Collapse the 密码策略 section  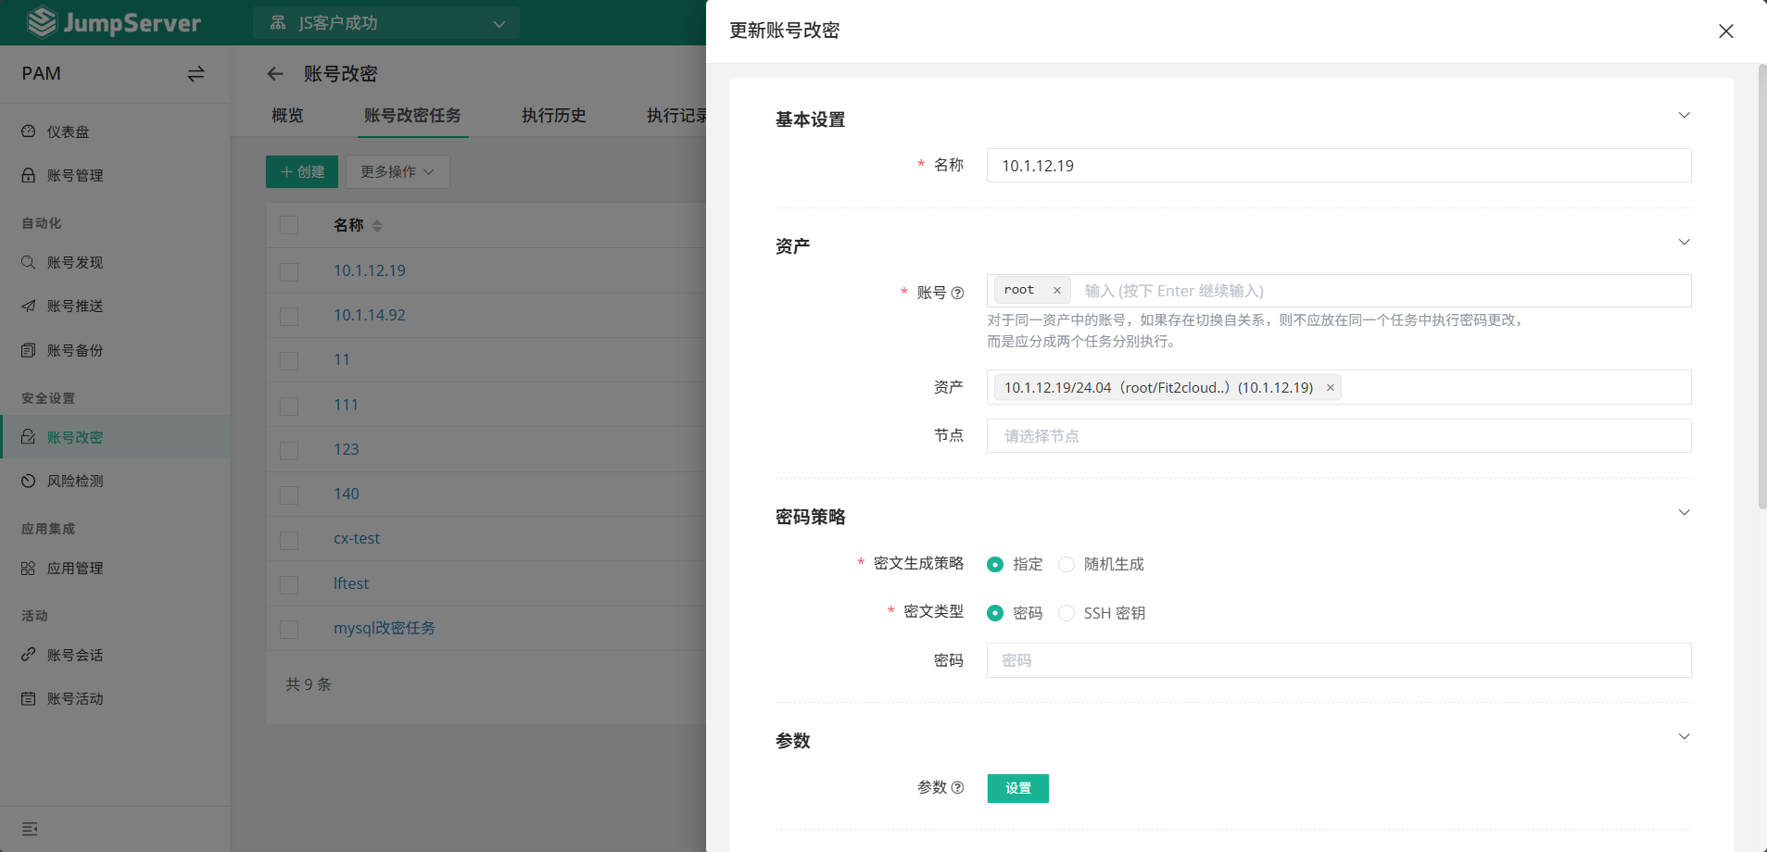(x=1684, y=512)
